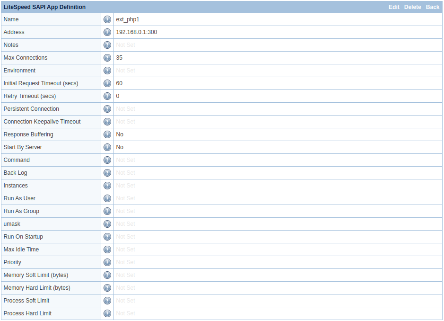Viewport: 444px width, 321px height.
Task: Open help for Start By Server
Action: 107,147
